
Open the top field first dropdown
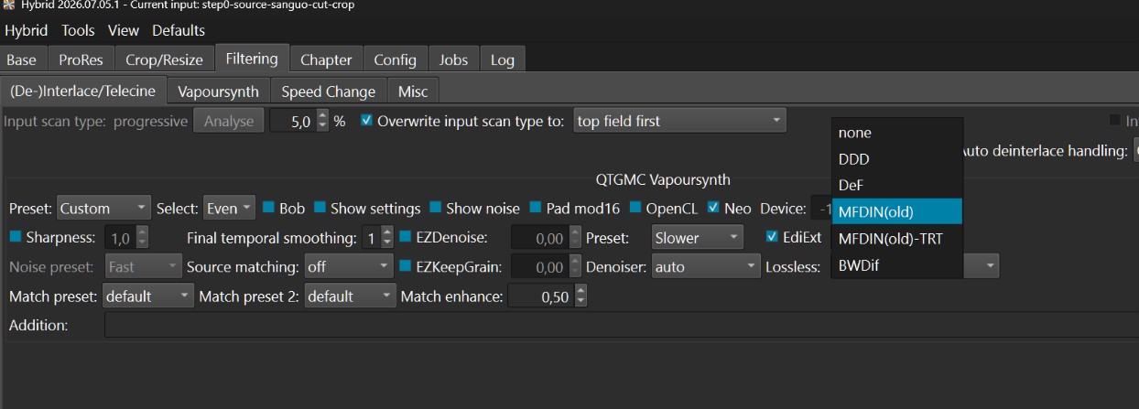[x=680, y=121]
